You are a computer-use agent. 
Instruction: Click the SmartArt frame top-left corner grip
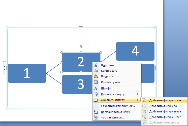(7, 27)
